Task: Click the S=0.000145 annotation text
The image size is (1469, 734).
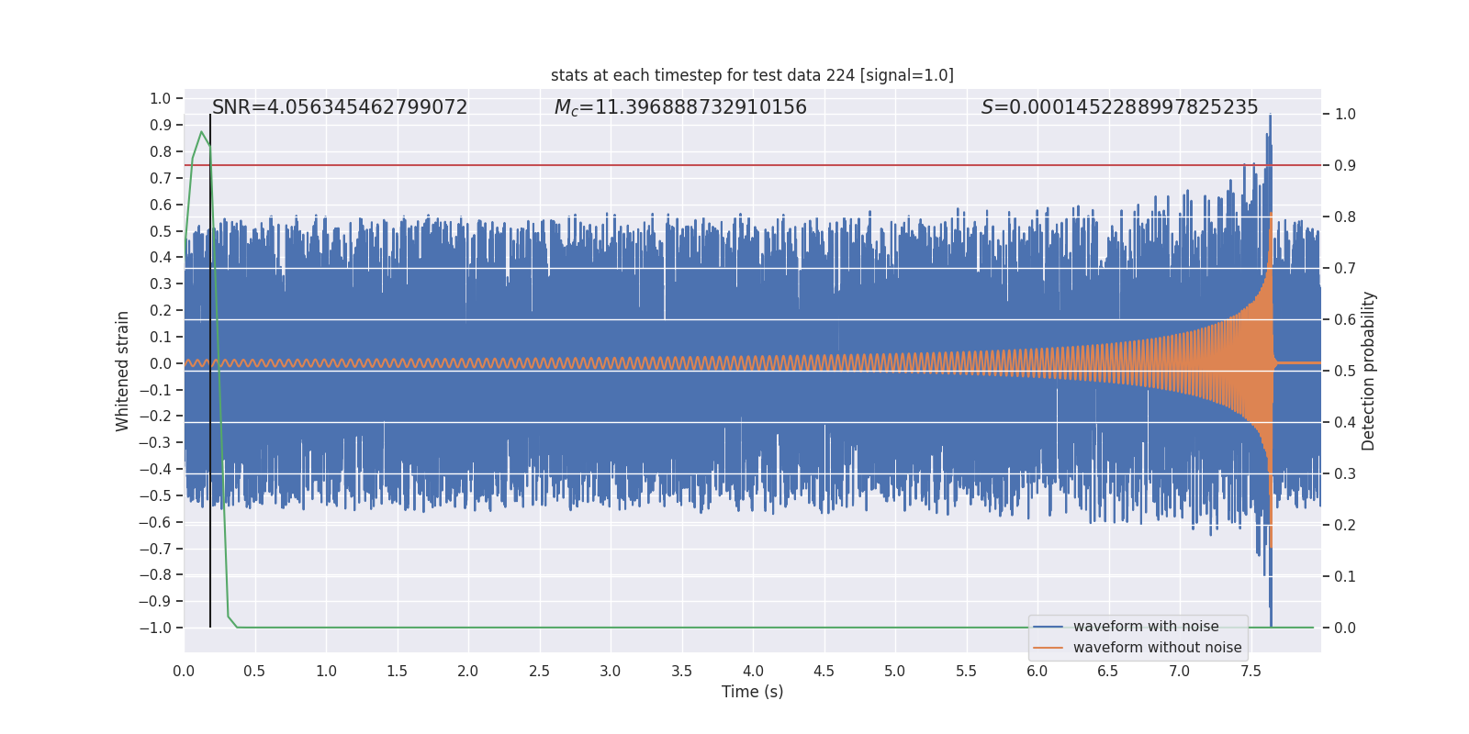Action: 1119,107
